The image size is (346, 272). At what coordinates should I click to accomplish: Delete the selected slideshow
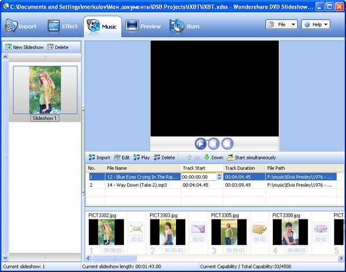(x=58, y=47)
